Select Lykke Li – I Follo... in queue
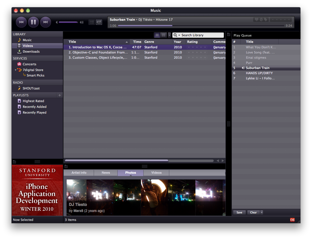The width and height of the screenshot is (312, 239). click(x=266, y=78)
